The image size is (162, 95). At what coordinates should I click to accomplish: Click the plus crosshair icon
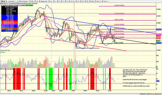(6, 1)
